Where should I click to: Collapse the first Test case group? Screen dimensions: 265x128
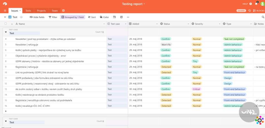point(6,32)
